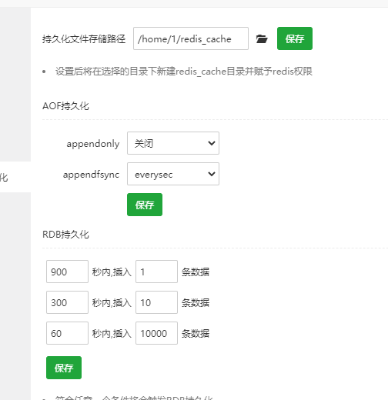388x400 pixels.
Task: Click the insert count field showing 1
Action: tap(156, 272)
